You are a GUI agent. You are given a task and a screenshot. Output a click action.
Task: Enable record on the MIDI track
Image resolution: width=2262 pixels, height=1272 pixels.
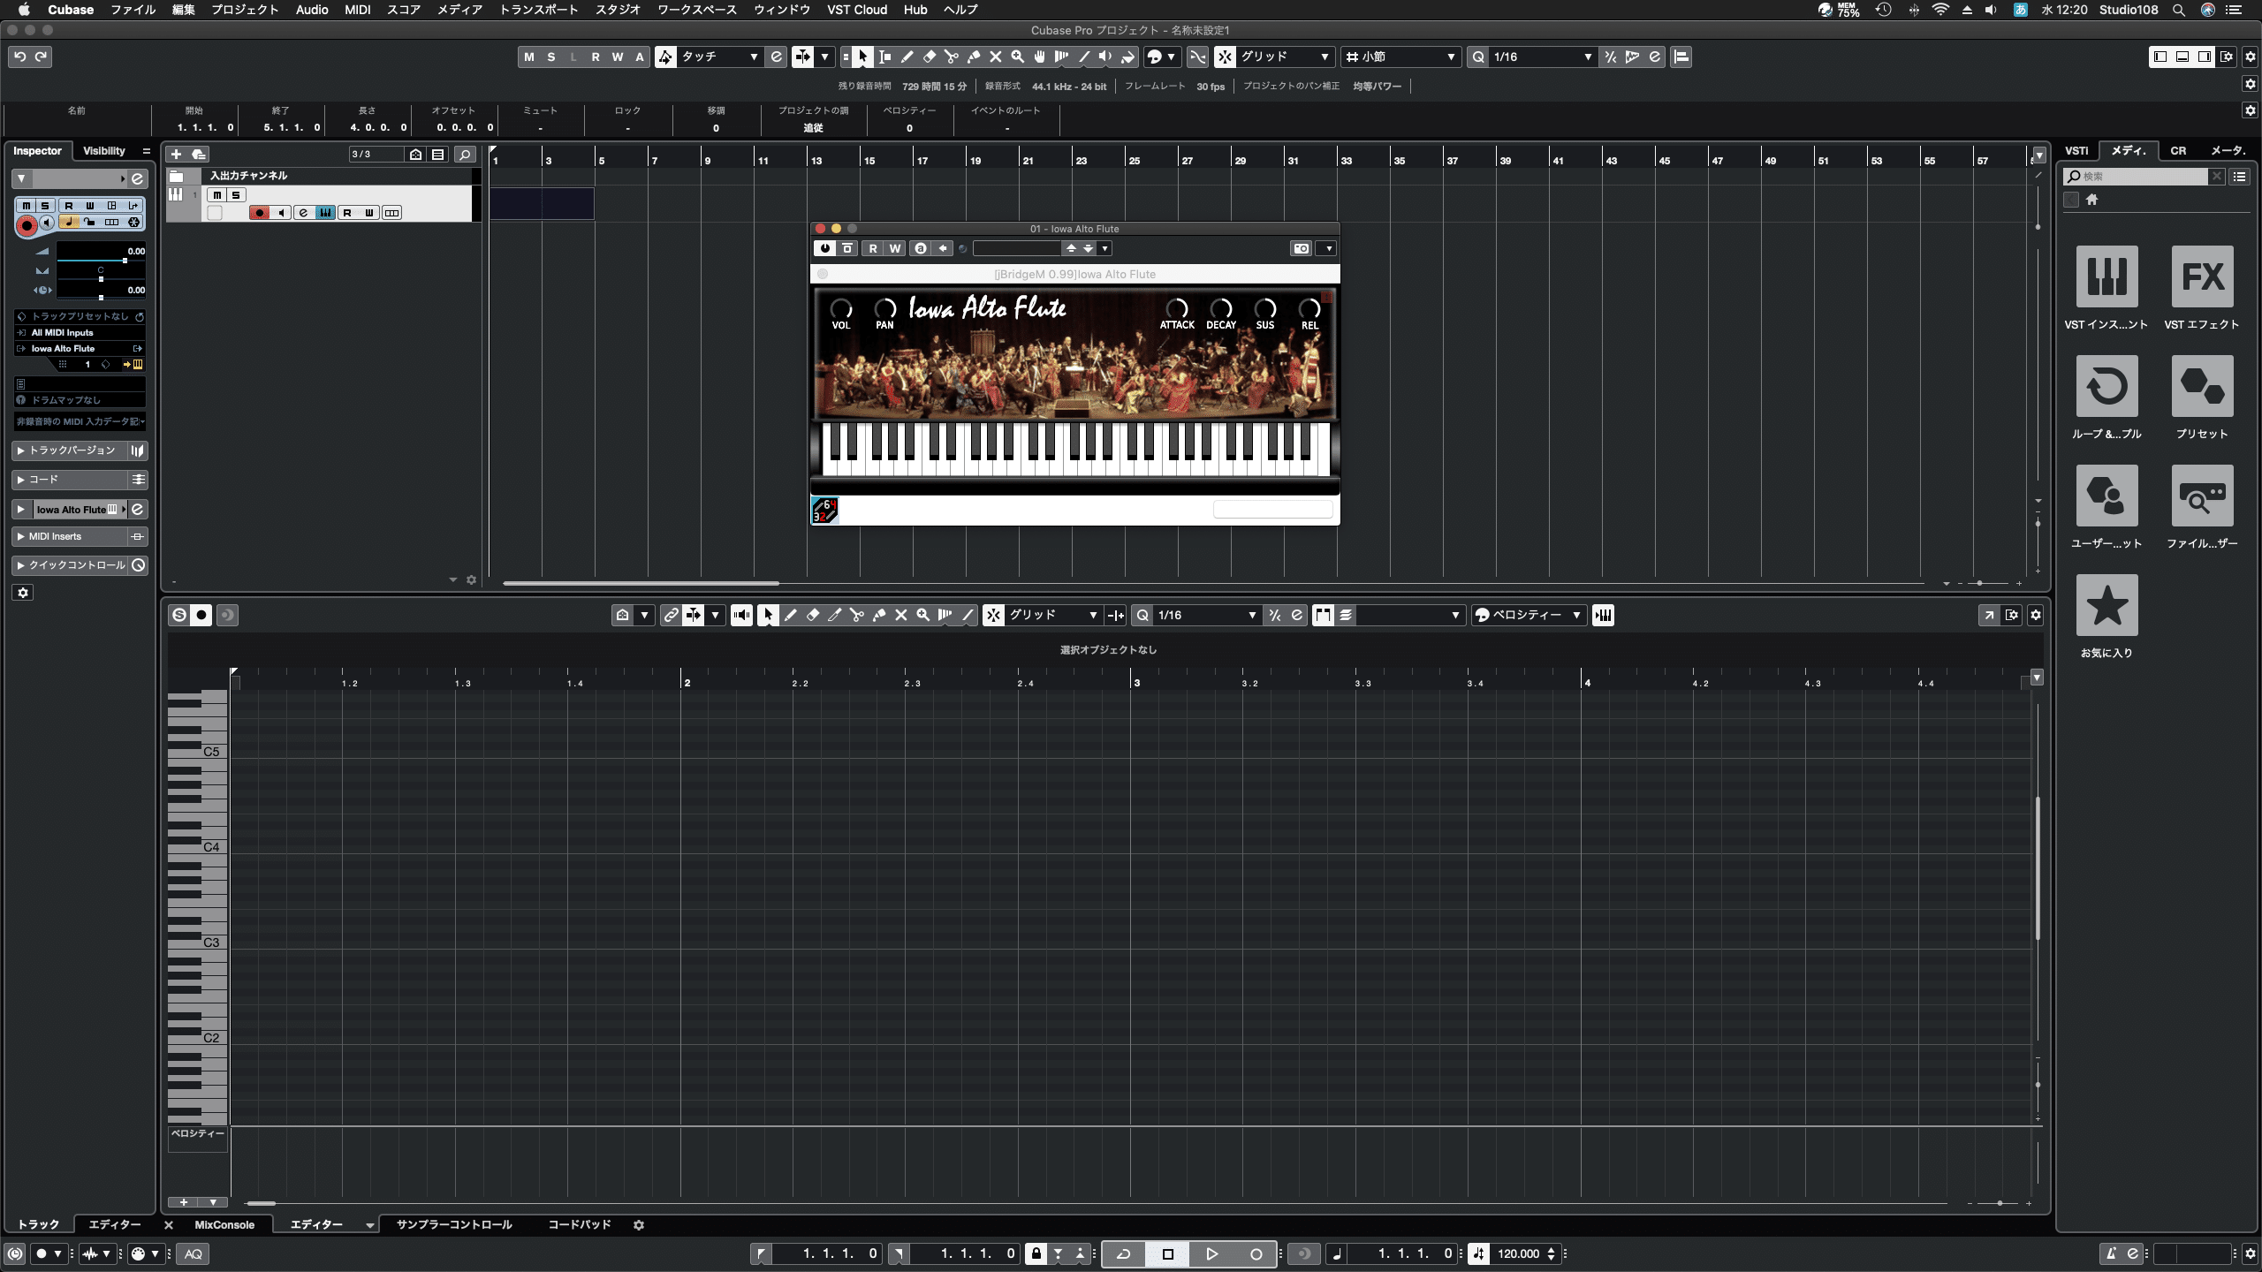(260, 213)
